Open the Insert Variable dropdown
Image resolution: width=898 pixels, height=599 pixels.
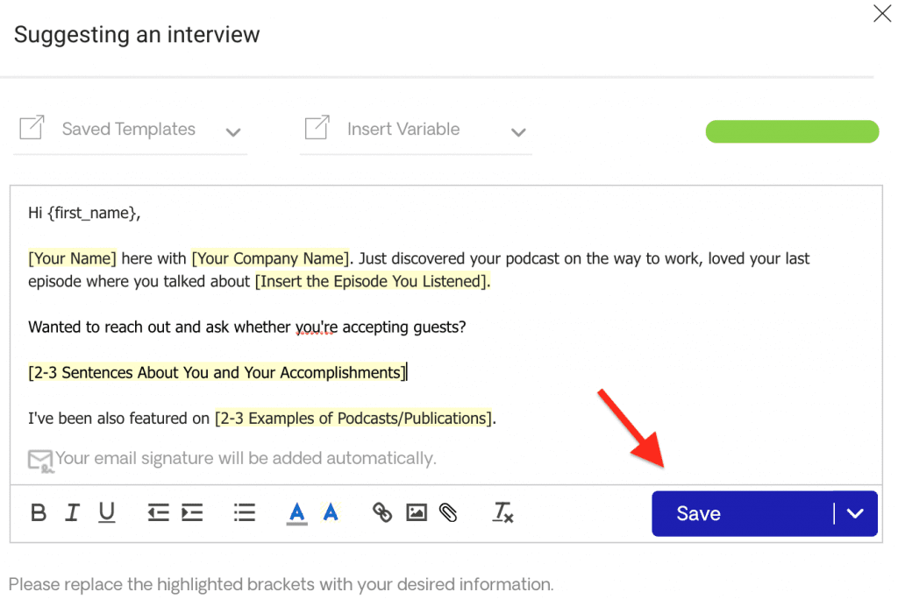pyautogui.click(x=416, y=130)
